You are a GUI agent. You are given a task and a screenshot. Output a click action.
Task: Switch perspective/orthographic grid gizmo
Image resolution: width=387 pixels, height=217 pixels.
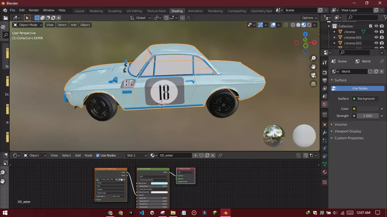point(313,84)
